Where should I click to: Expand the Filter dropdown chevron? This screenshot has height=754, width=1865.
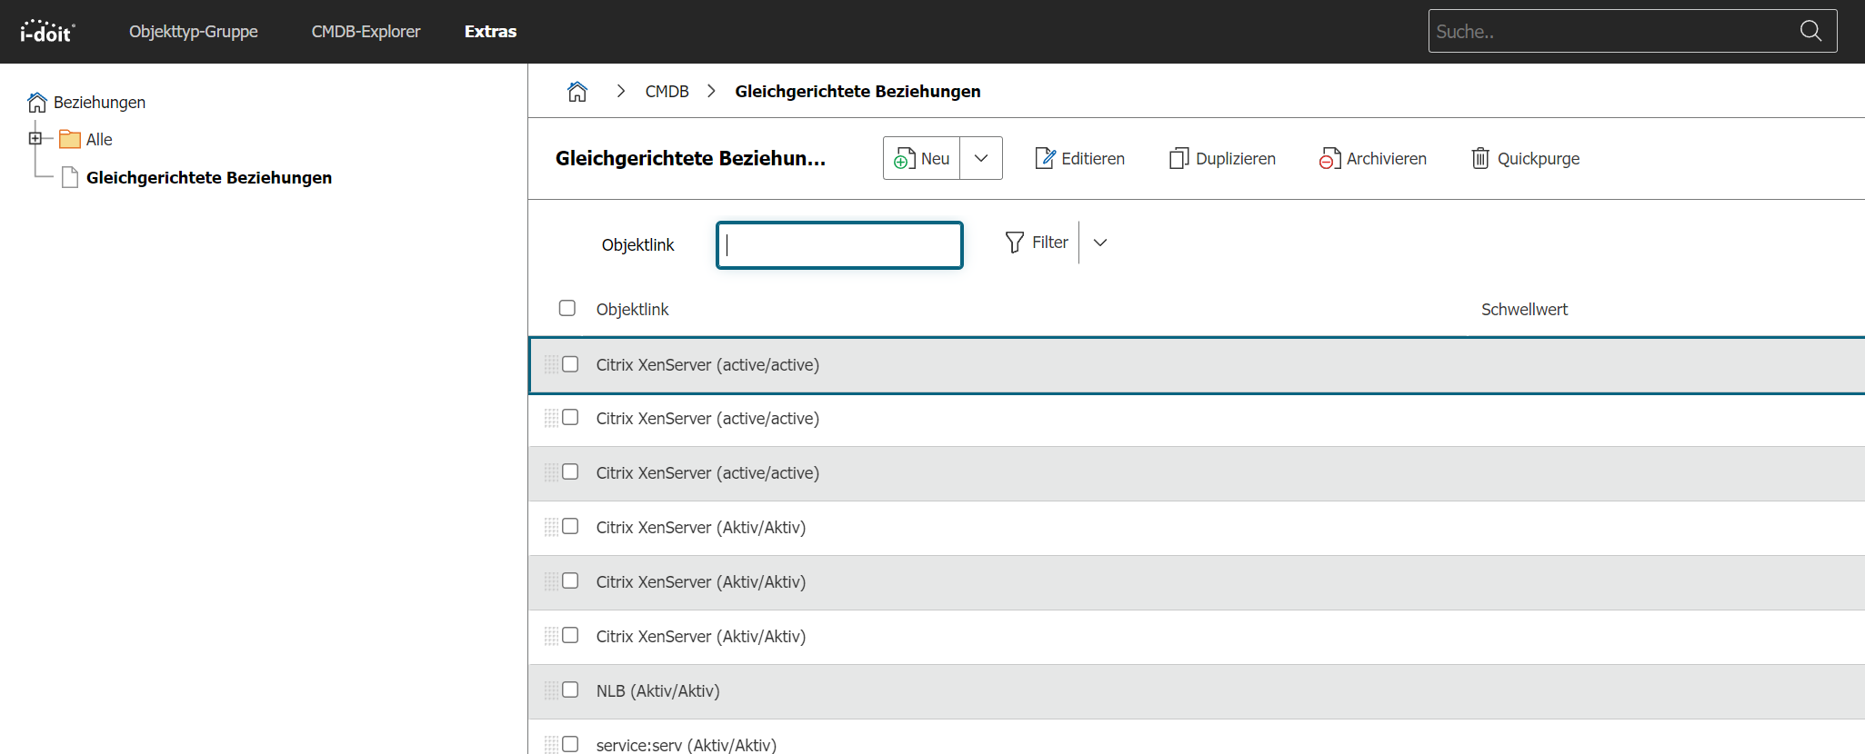click(x=1100, y=243)
